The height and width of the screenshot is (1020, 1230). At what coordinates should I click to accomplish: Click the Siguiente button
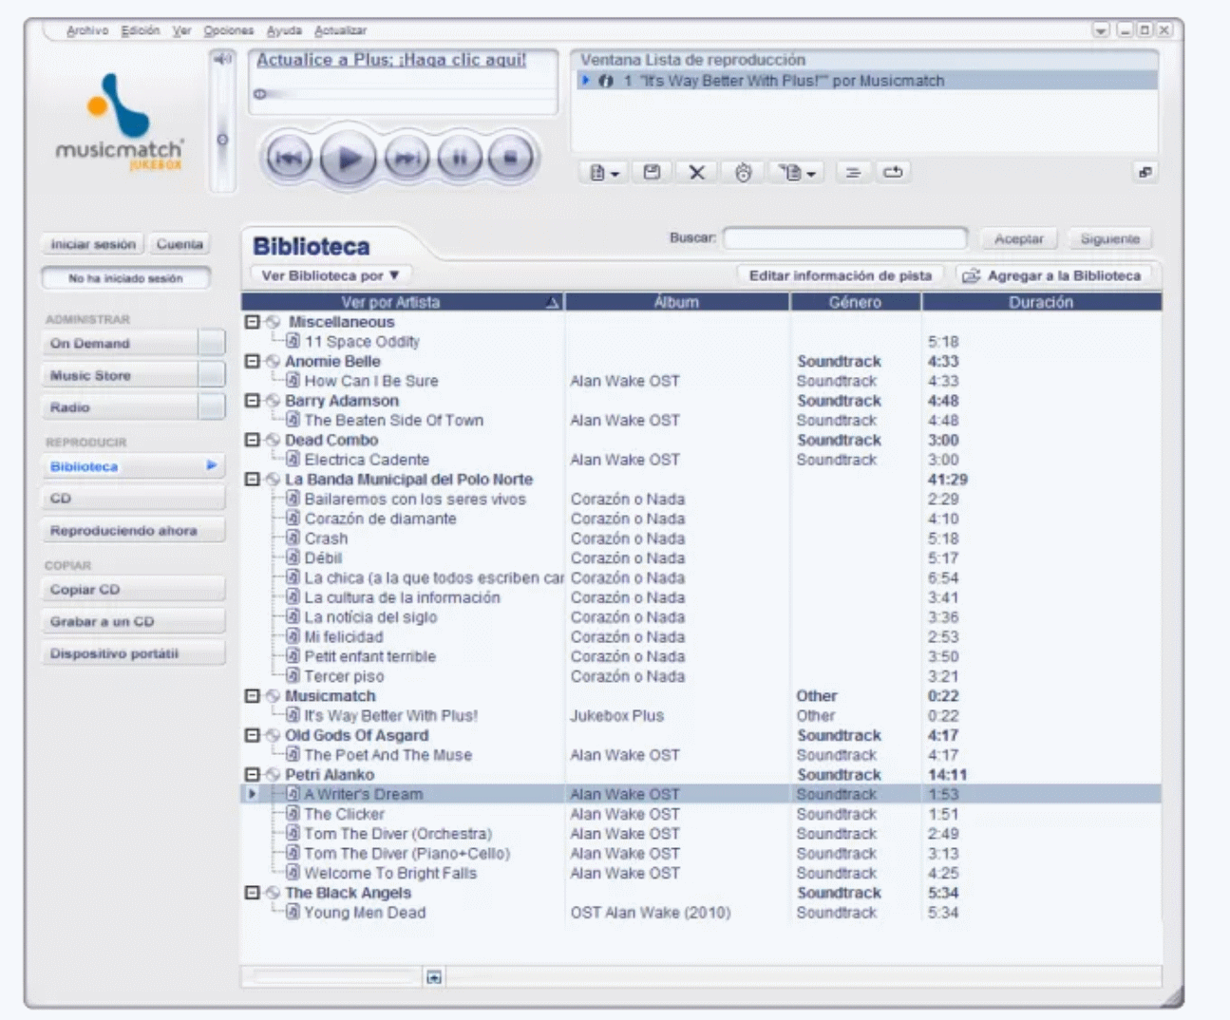1109,239
